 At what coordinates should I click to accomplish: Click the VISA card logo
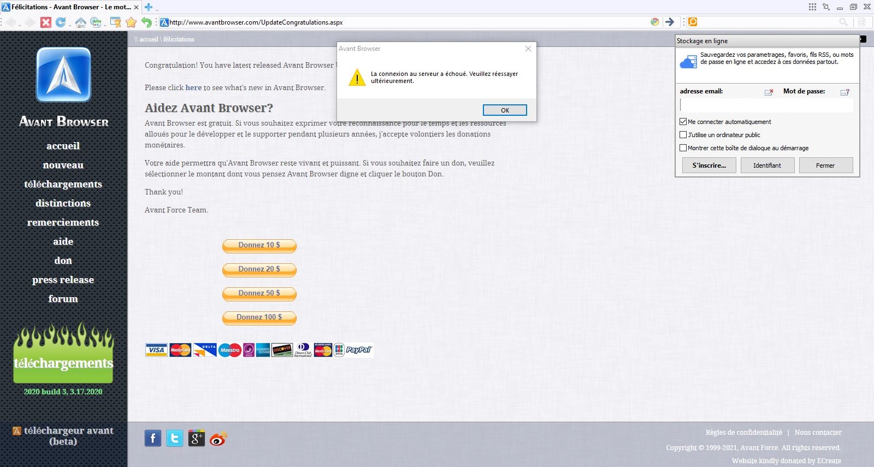[156, 350]
